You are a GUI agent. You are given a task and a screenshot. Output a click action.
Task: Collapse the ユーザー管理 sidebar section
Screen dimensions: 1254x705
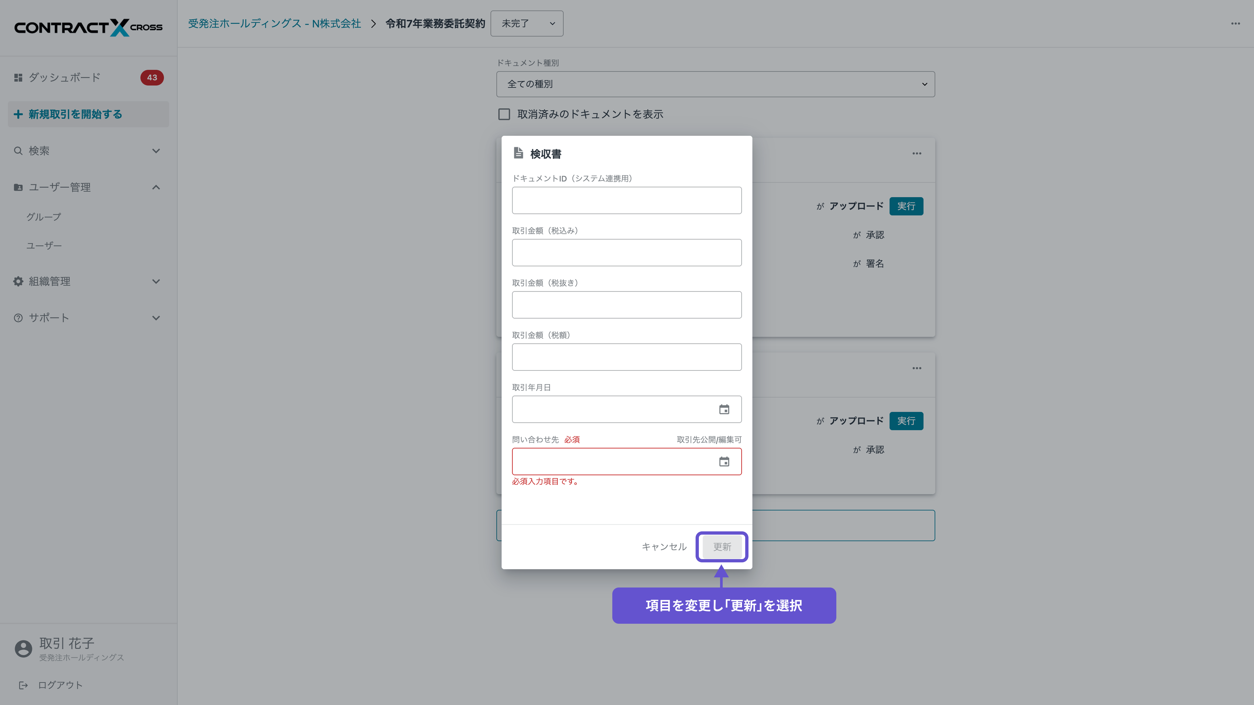tap(156, 187)
